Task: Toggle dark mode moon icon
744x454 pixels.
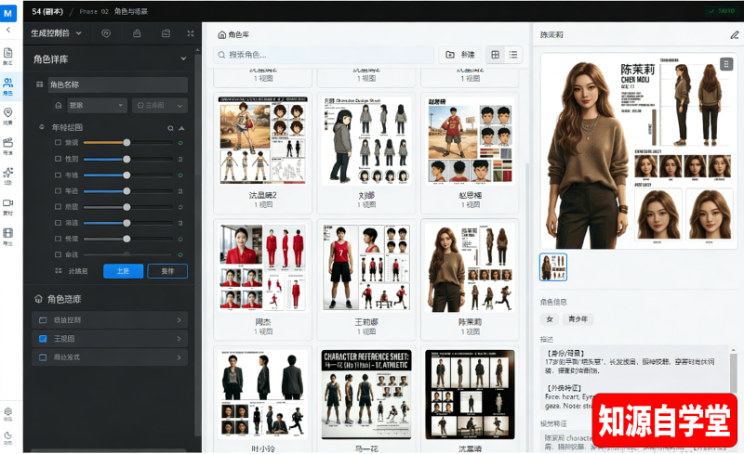Action: [8, 436]
